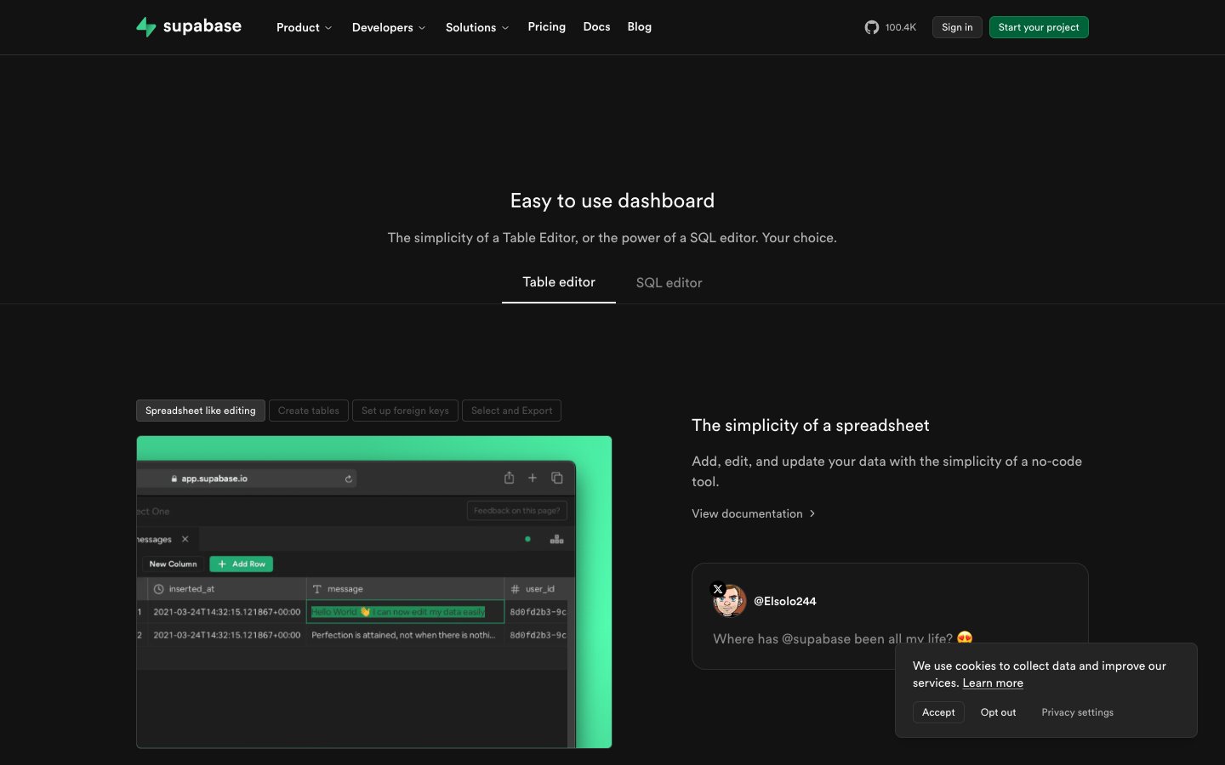Go to the Pricing page
The height and width of the screenshot is (765, 1225).
pos(546,27)
